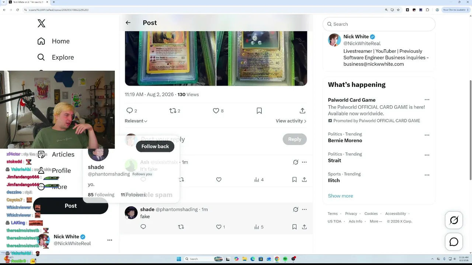
Task: Click Follow back on shade's hover card
Action: [155, 146]
